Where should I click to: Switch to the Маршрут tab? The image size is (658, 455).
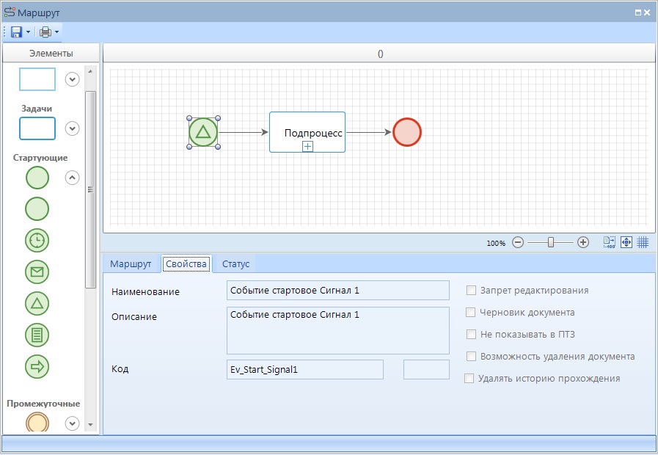pos(131,264)
